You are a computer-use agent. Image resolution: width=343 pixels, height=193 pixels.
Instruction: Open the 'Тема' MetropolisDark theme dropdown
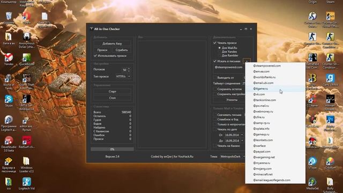(232, 157)
